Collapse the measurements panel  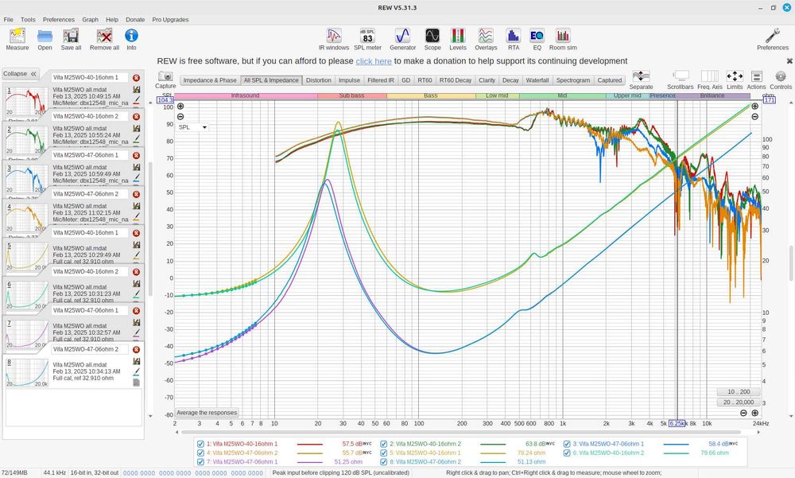pos(21,74)
